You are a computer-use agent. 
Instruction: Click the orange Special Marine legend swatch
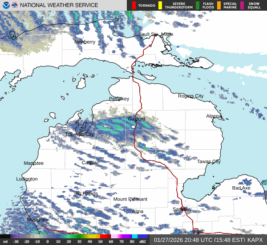219,5
